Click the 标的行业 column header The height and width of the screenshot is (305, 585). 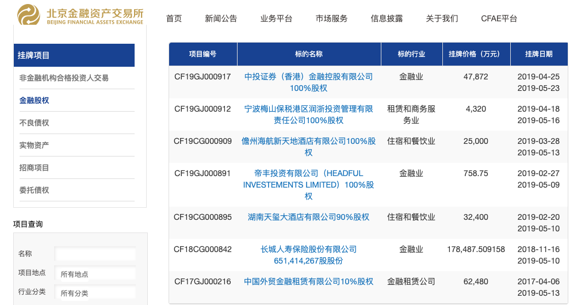(x=411, y=54)
